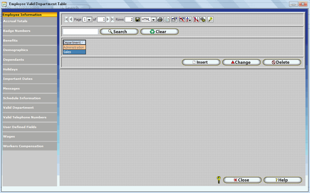Viewport: 310px width, 193px height.
Task: Open the Valid Telephone Numbers section
Action: click(x=25, y=117)
